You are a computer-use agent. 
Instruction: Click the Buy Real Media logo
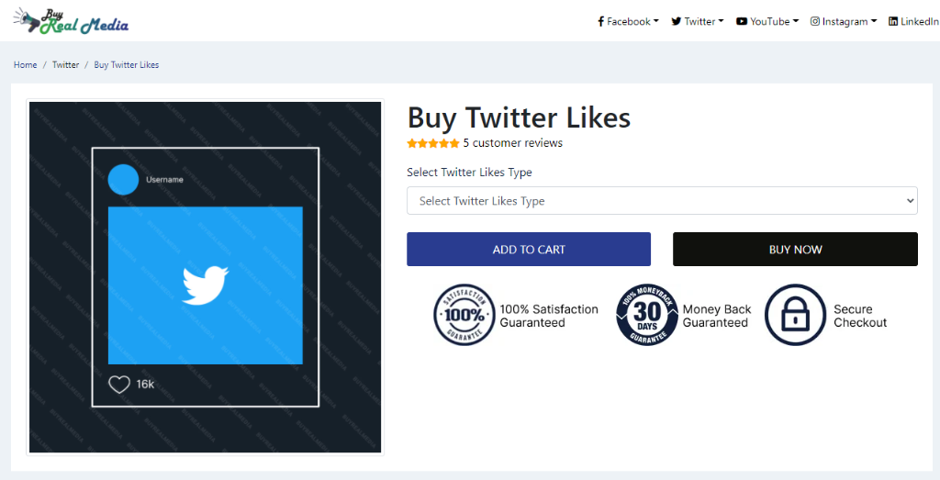(71, 21)
